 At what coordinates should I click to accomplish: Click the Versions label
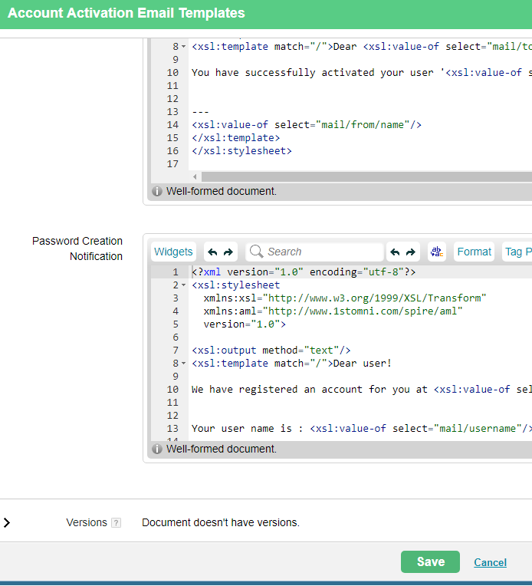87,522
